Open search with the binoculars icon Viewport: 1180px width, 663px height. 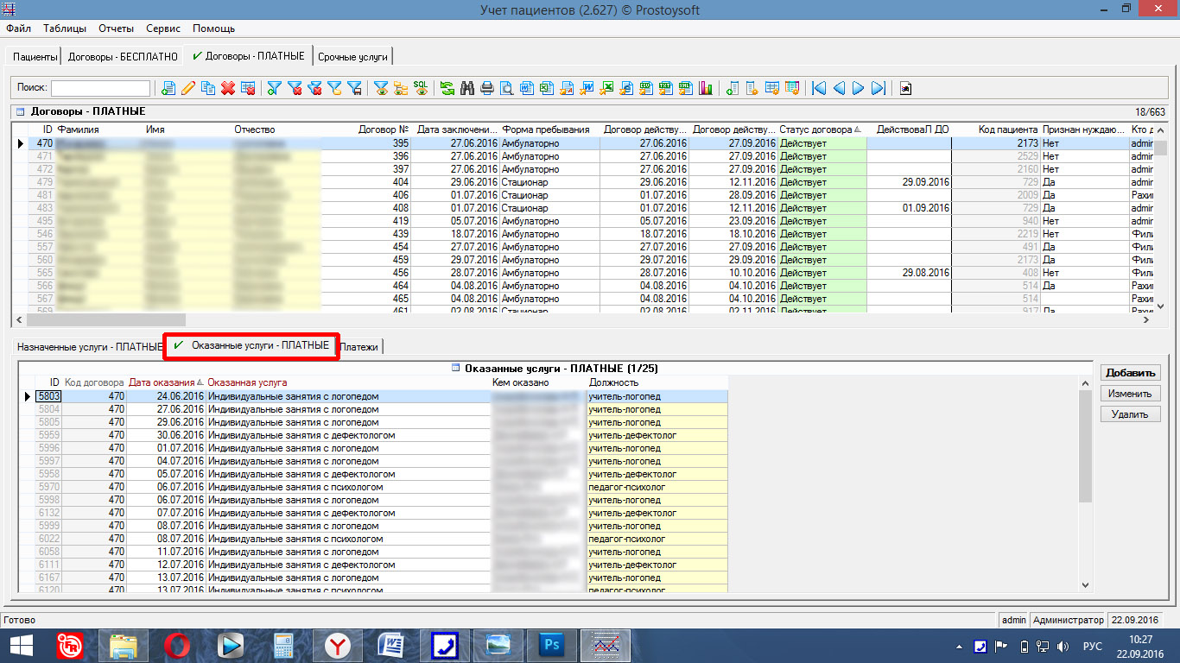[x=467, y=88]
